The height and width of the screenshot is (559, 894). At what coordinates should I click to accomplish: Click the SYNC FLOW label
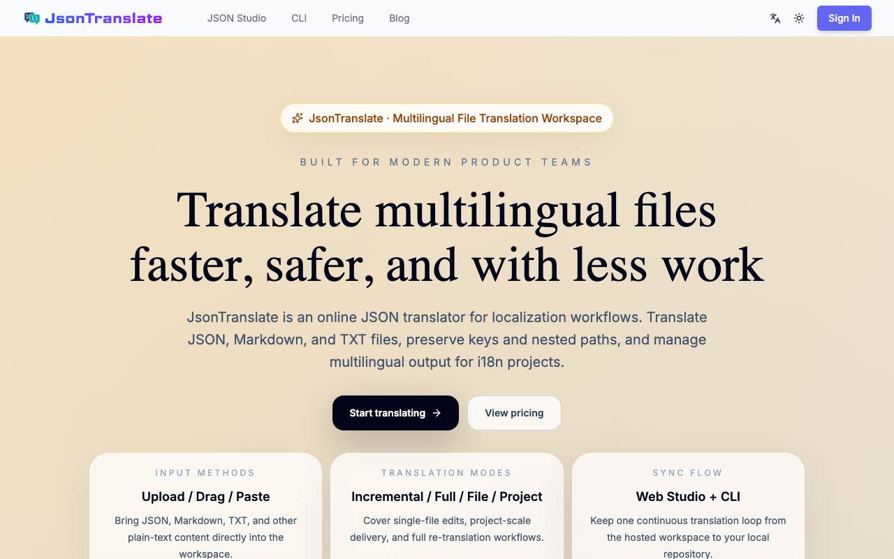pos(688,473)
